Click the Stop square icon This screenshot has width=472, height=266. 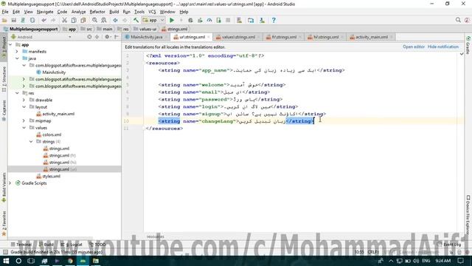tap(228, 20)
